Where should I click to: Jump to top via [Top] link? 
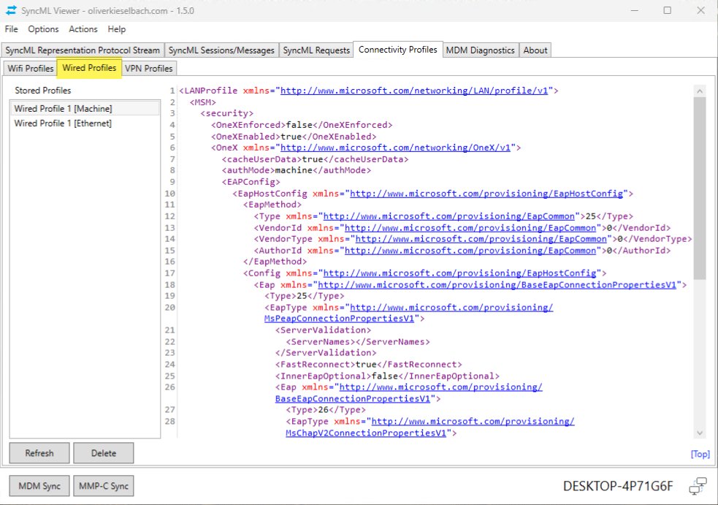(700, 454)
